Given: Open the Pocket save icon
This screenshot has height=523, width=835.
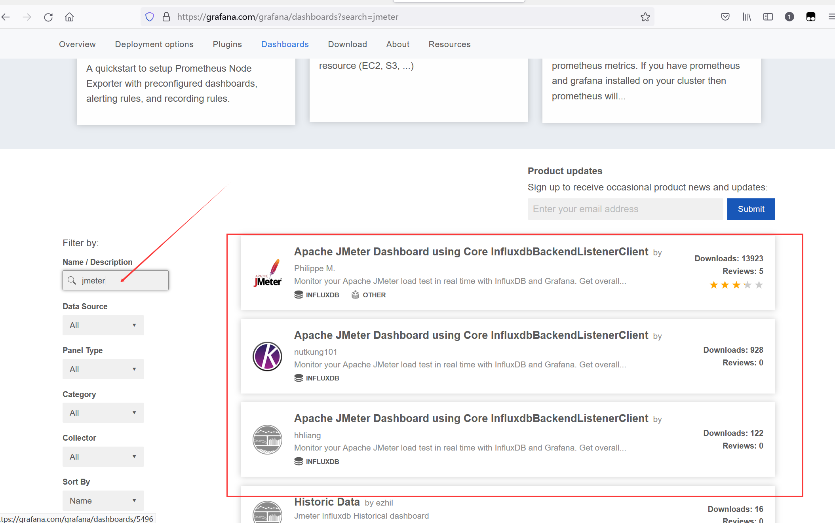Looking at the screenshot, I should click(x=725, y=17).
